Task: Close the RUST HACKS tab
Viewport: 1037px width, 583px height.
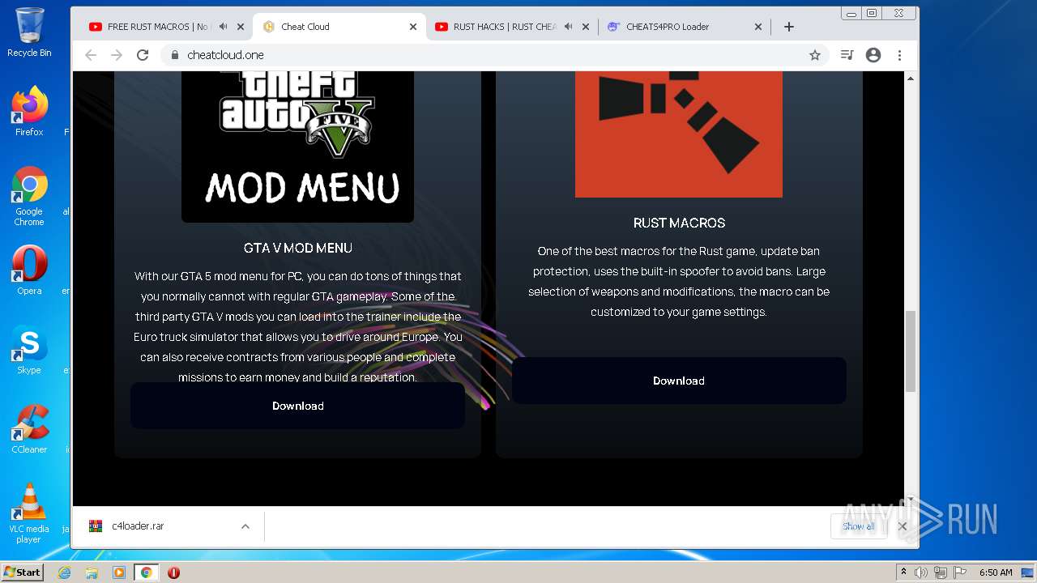Action: pyautogui.click(x=585, y=27)
